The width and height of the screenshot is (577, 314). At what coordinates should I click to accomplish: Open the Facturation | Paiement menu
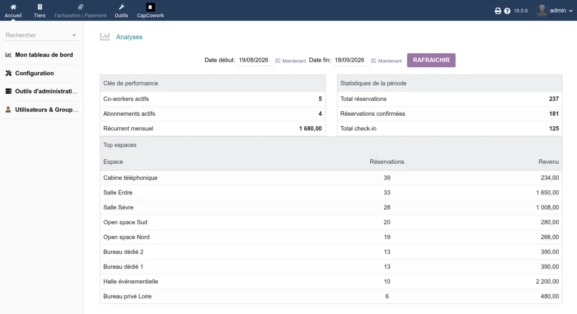tap(80, 11)
